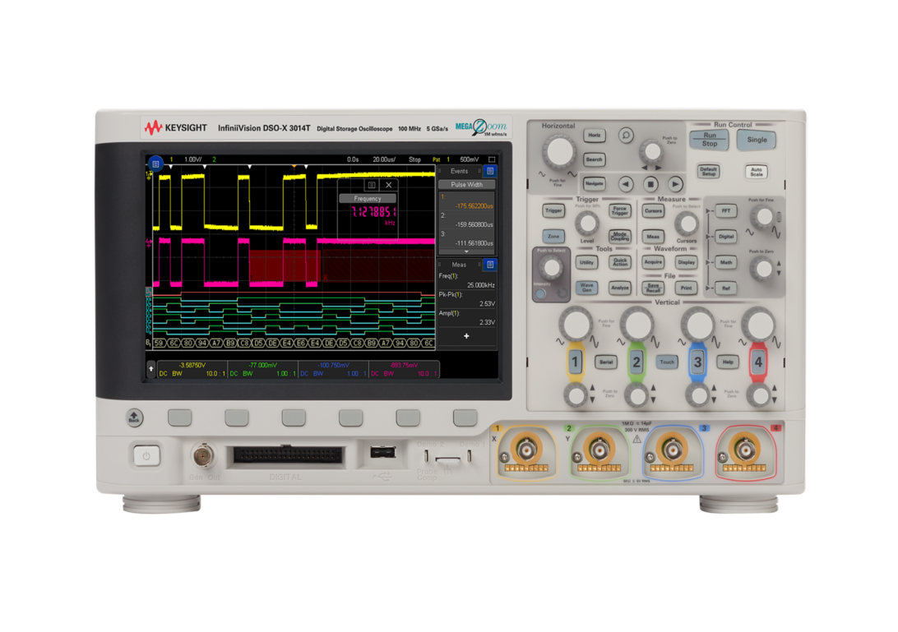Open the Ref waveform key

coord(727,288)
